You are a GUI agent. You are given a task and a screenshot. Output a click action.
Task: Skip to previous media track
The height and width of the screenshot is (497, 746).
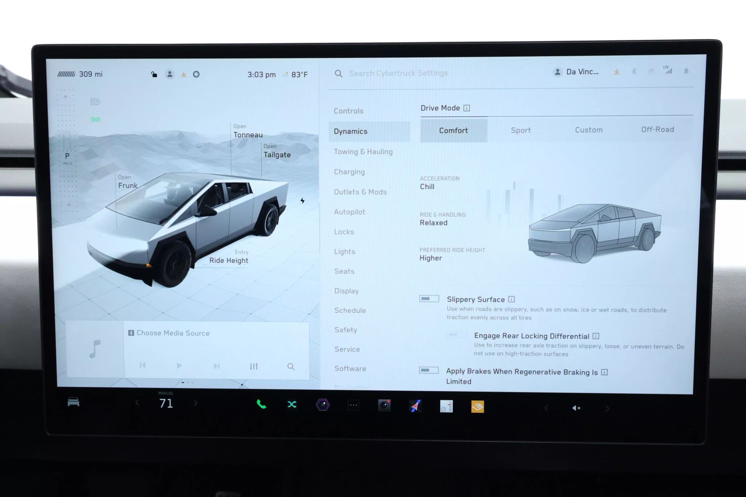(x=143, y=365)
